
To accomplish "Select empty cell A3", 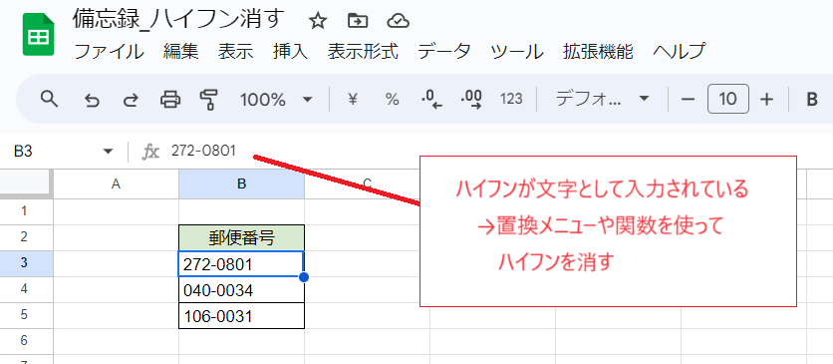I will (116, 263).
